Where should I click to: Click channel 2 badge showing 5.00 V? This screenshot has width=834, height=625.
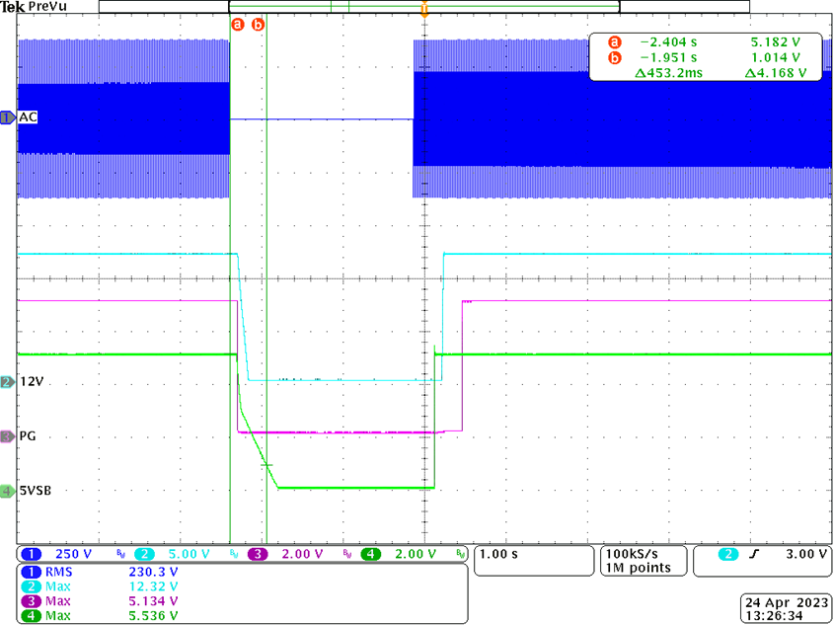pyautogui.click(x=172, y=554)
